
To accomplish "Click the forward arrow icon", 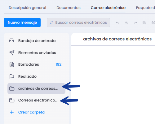I will [135, 23].
